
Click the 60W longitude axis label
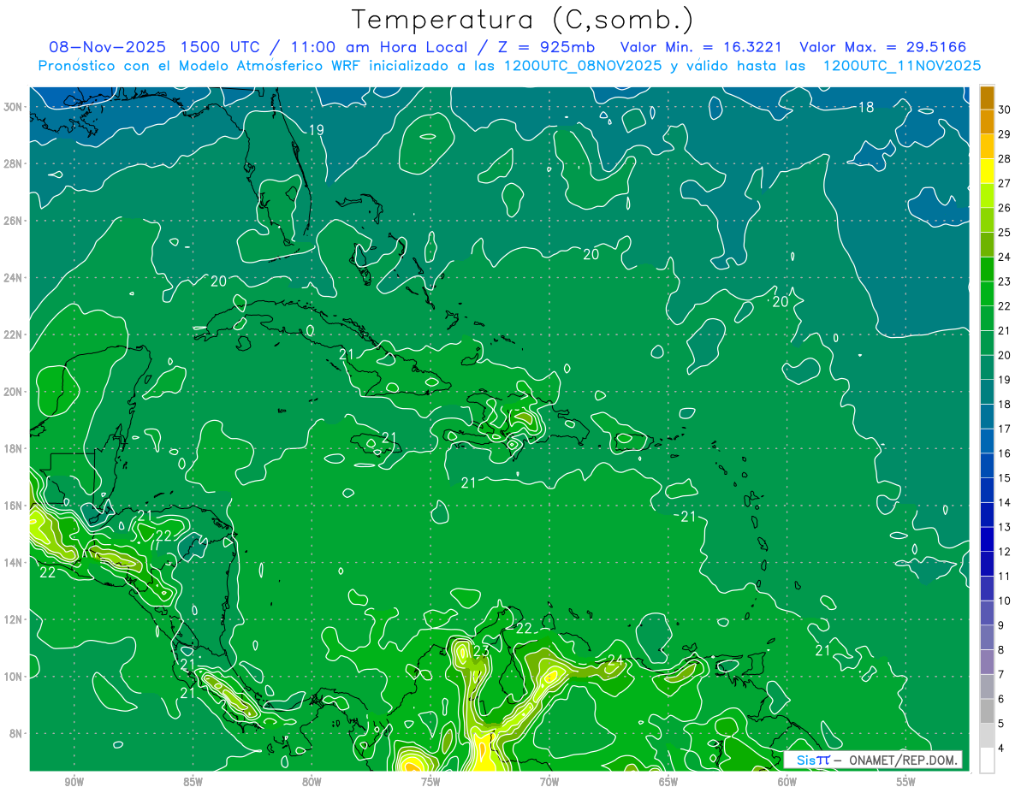787,782
